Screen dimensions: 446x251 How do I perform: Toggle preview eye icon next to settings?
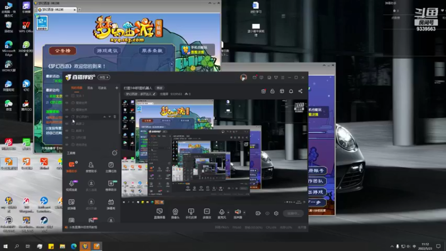pyautogui.click(x=268, y=213)
